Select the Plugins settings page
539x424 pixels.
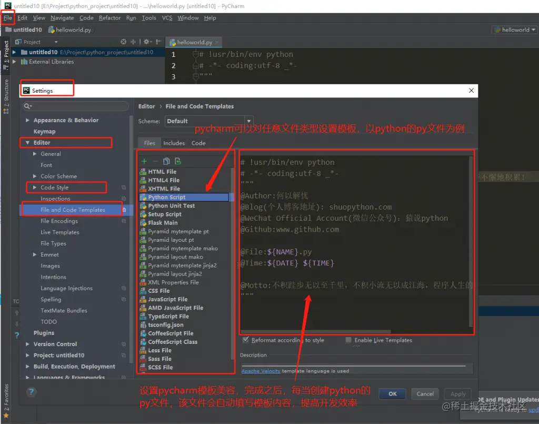(x=44, y=332)
